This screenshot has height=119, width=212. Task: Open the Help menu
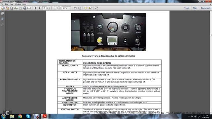click(x=24, y=4)
